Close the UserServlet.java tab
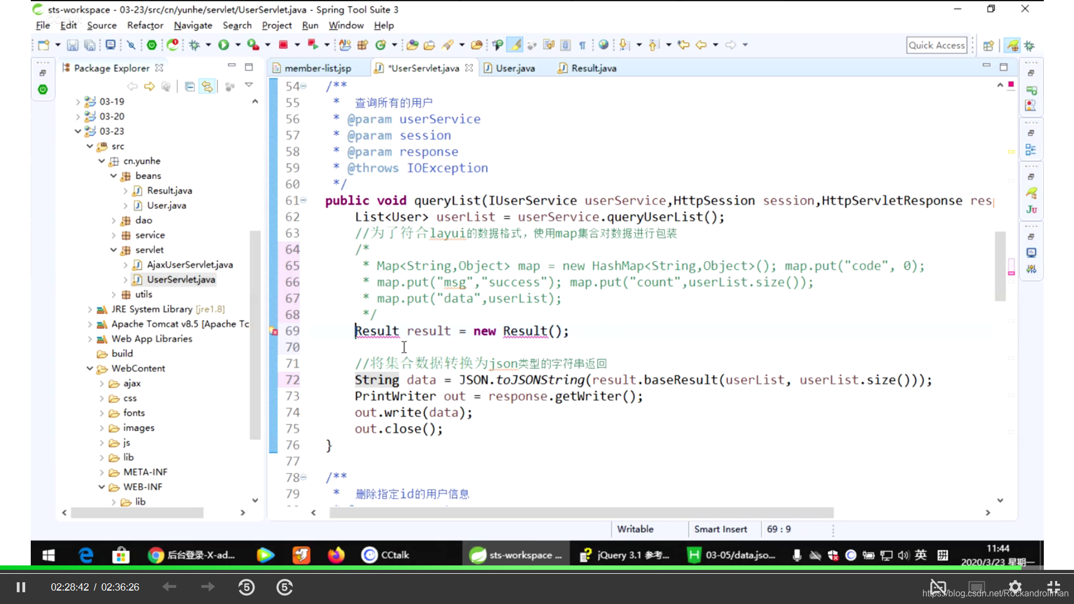1074x604 pixels. 469,68
